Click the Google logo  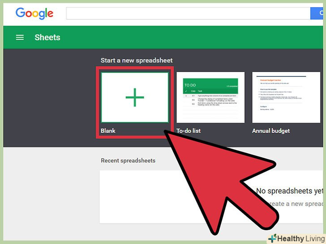pos(34,13)
